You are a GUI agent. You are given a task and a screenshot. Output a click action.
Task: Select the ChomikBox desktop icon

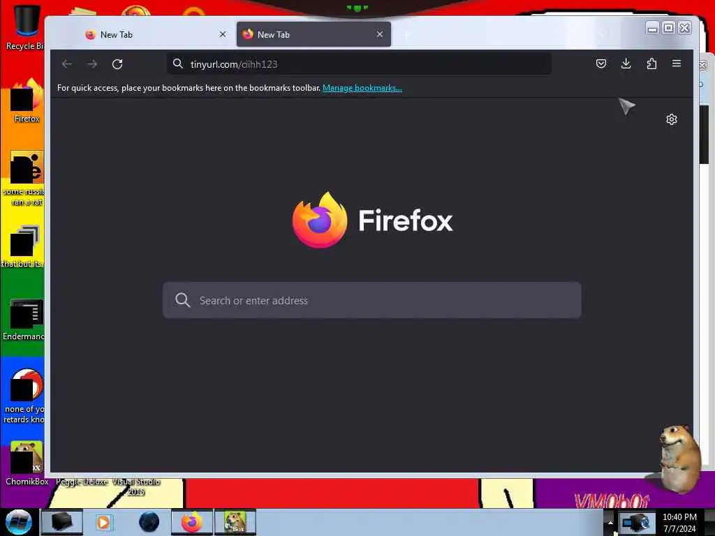click(27, 463)
